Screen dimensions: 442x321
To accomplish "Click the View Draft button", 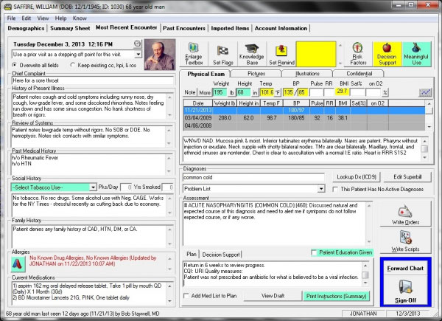I will click(273, 296).
